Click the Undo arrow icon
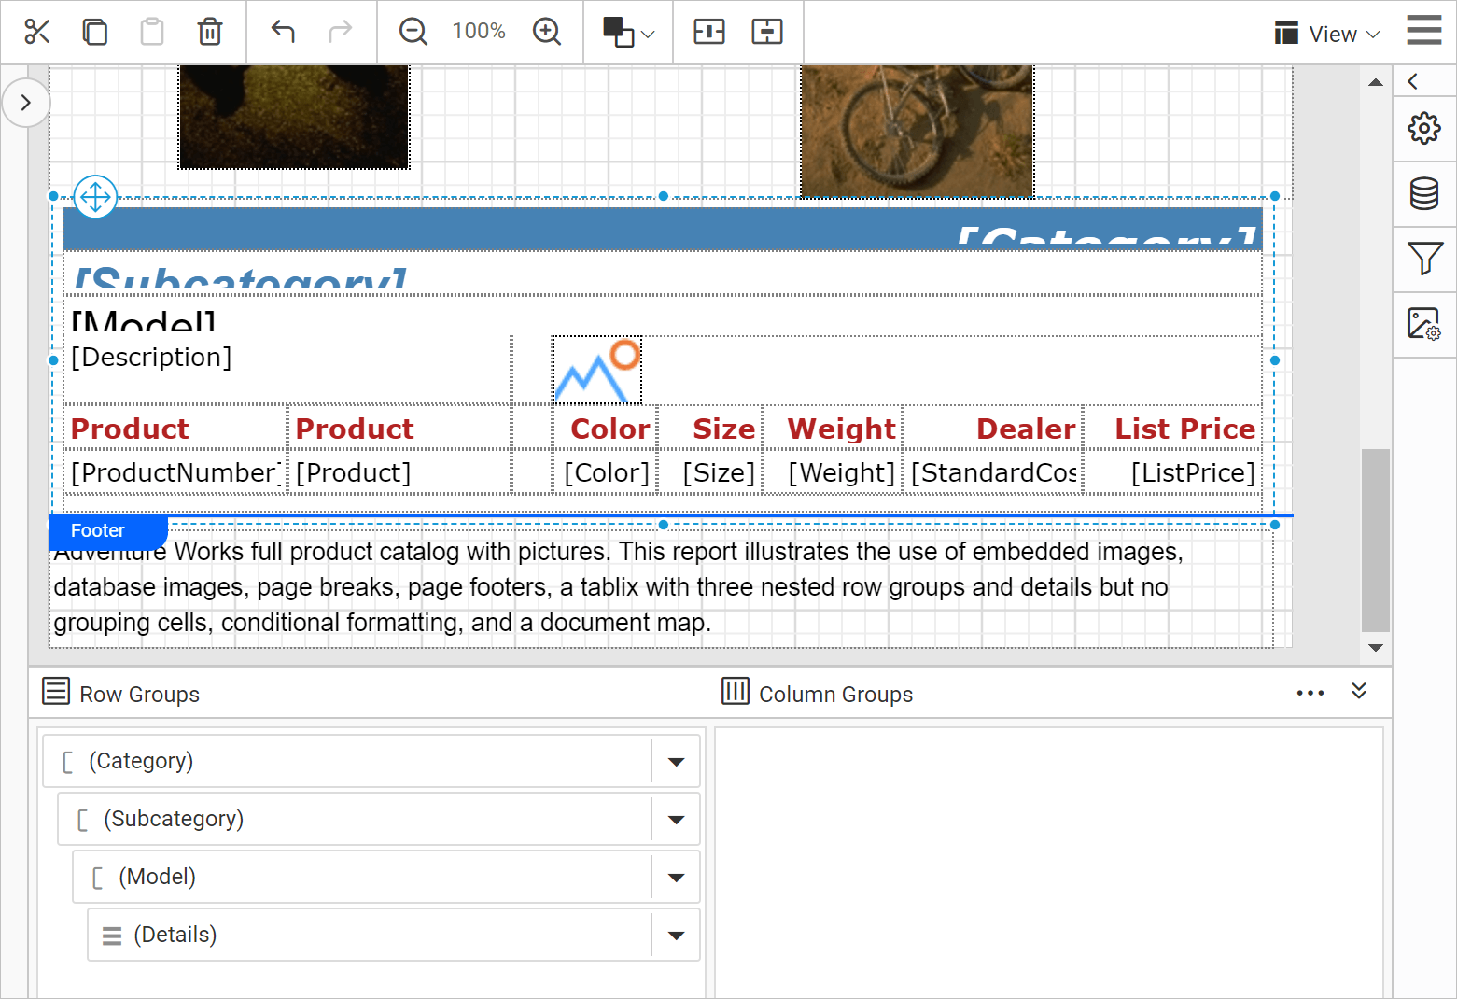The height and width of the screenshot is (999, 1457). (283, 32)
